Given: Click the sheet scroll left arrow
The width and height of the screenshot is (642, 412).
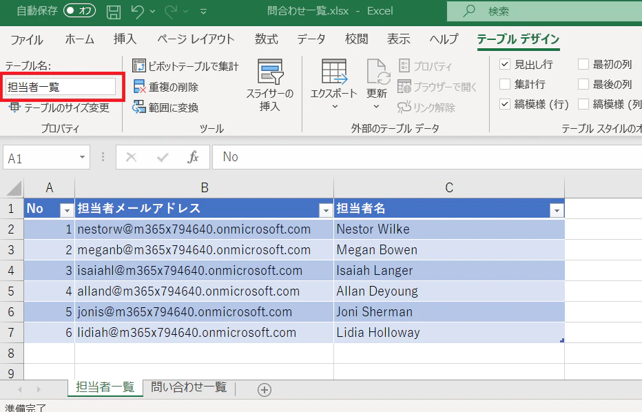Looking at the screenshot, I should (x=19, y=389).
